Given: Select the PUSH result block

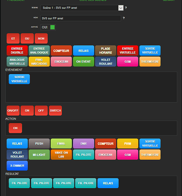Looking at the screenshot, I should pos(39,143).
